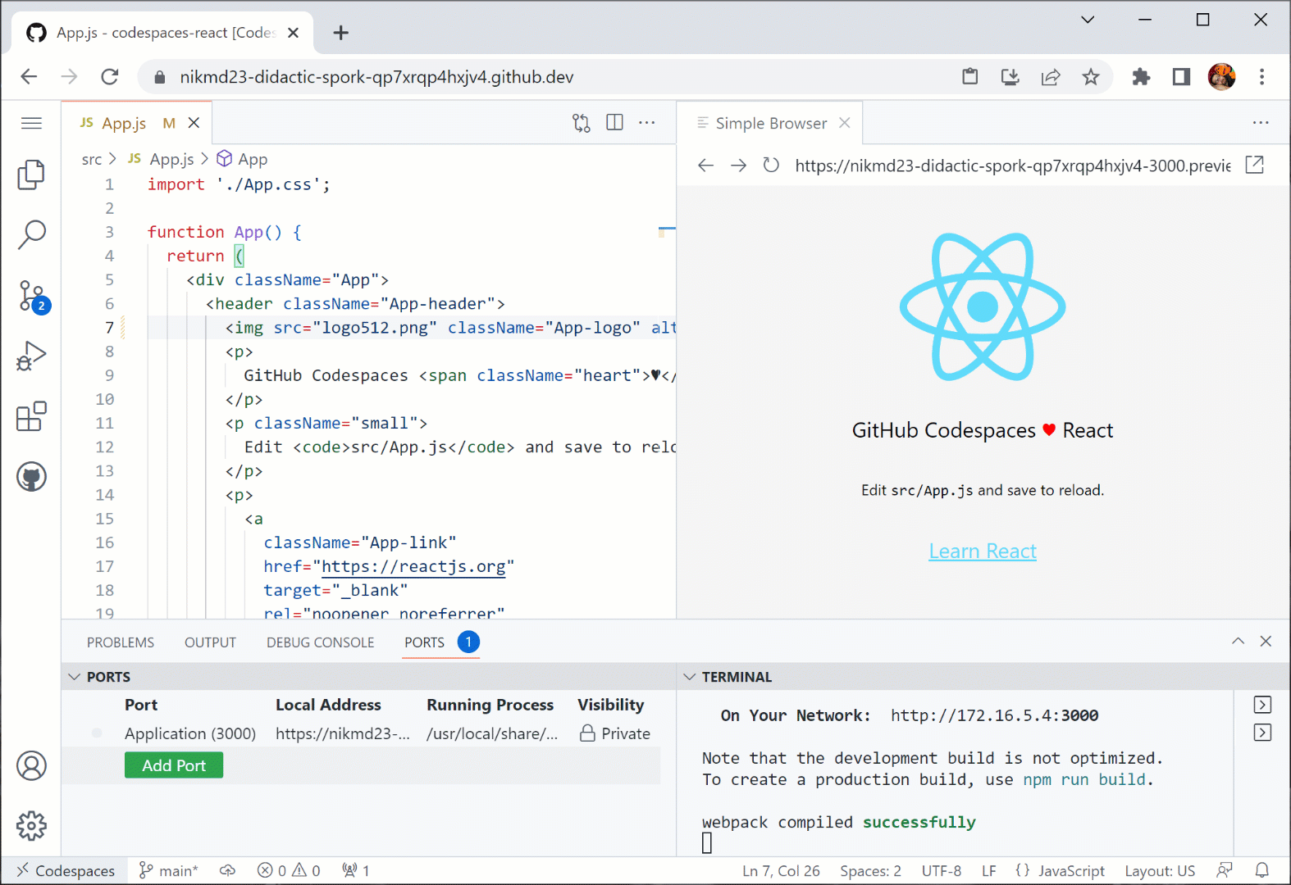The height and width of the screenshot is (885, 1291).
Task: Click the green Add Port button
Action: click(174, 765)
